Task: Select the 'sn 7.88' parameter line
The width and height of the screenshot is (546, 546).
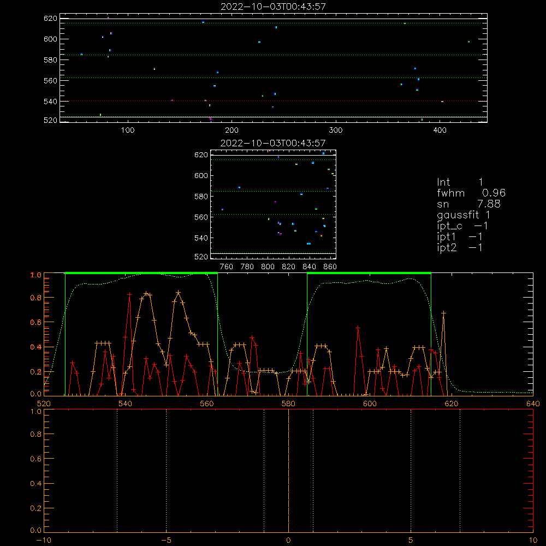Action: [x=468, y=204]
